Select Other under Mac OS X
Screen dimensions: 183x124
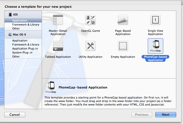23,56
